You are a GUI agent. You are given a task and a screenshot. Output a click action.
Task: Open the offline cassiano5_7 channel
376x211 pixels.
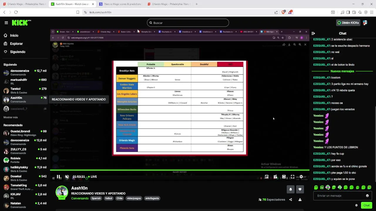tap(25, 109)
